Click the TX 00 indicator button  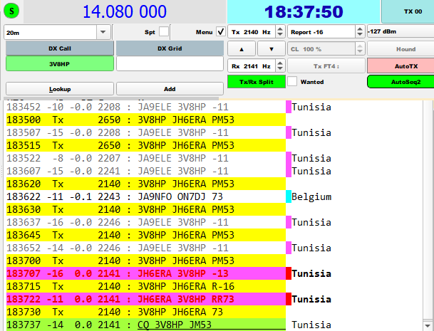[408, 11]
